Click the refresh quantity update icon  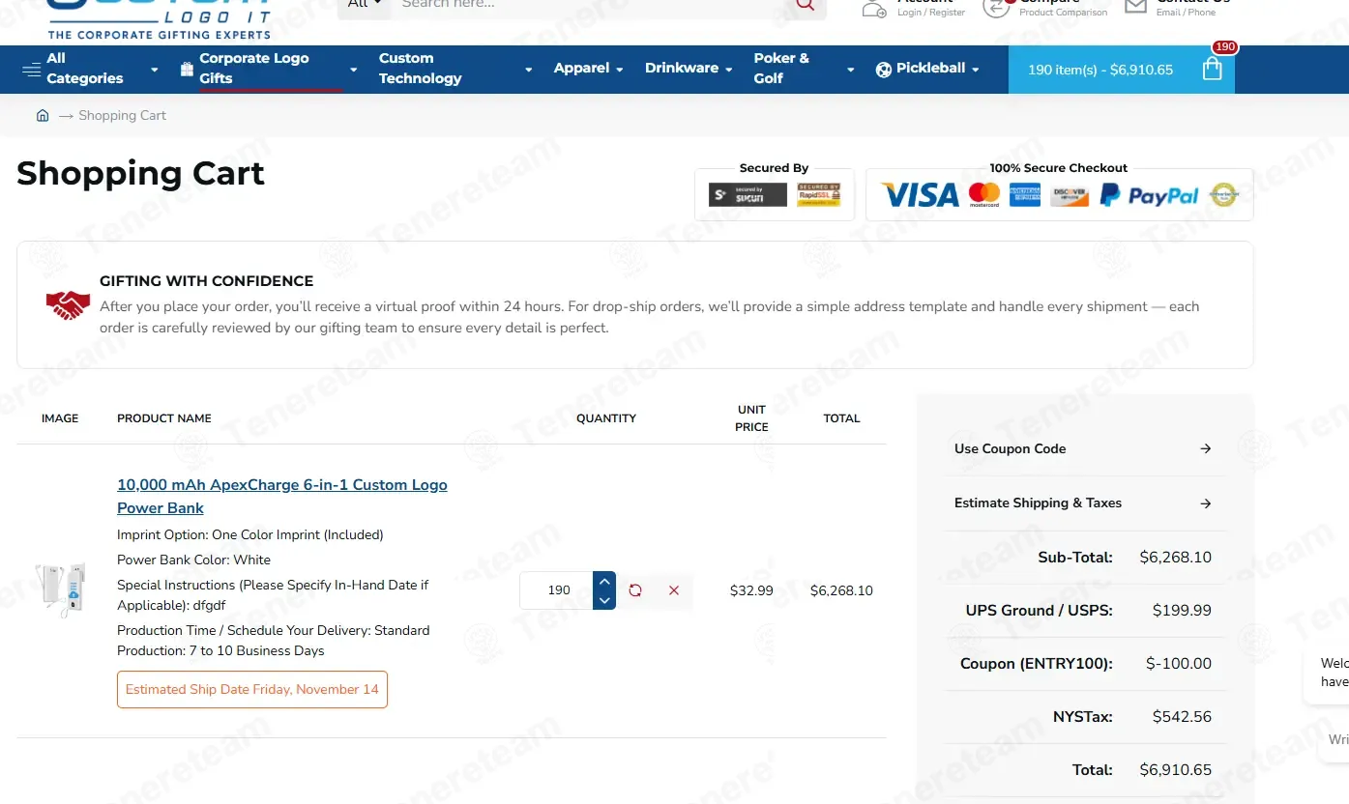[x=635, y=590]
